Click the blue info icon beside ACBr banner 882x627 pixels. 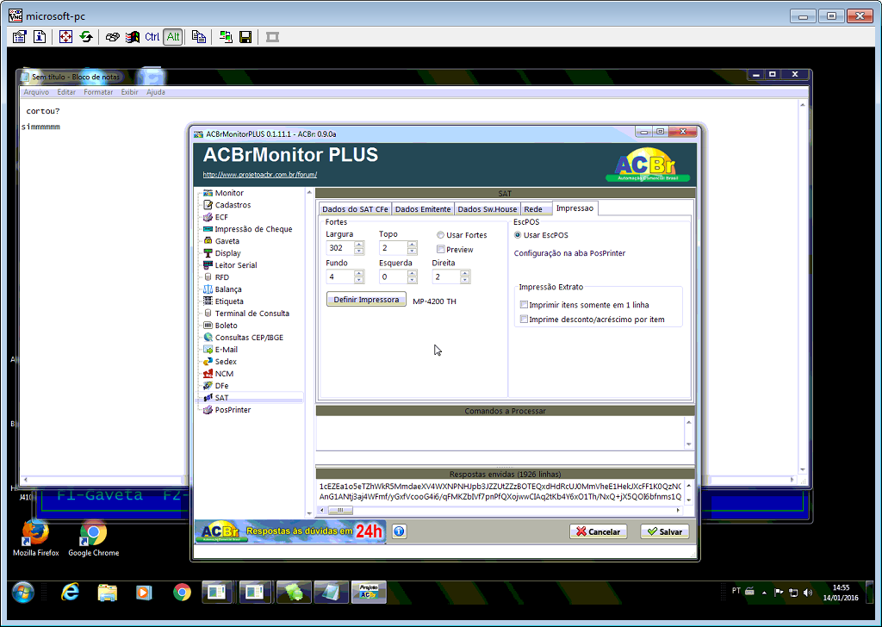click(400, 531)
